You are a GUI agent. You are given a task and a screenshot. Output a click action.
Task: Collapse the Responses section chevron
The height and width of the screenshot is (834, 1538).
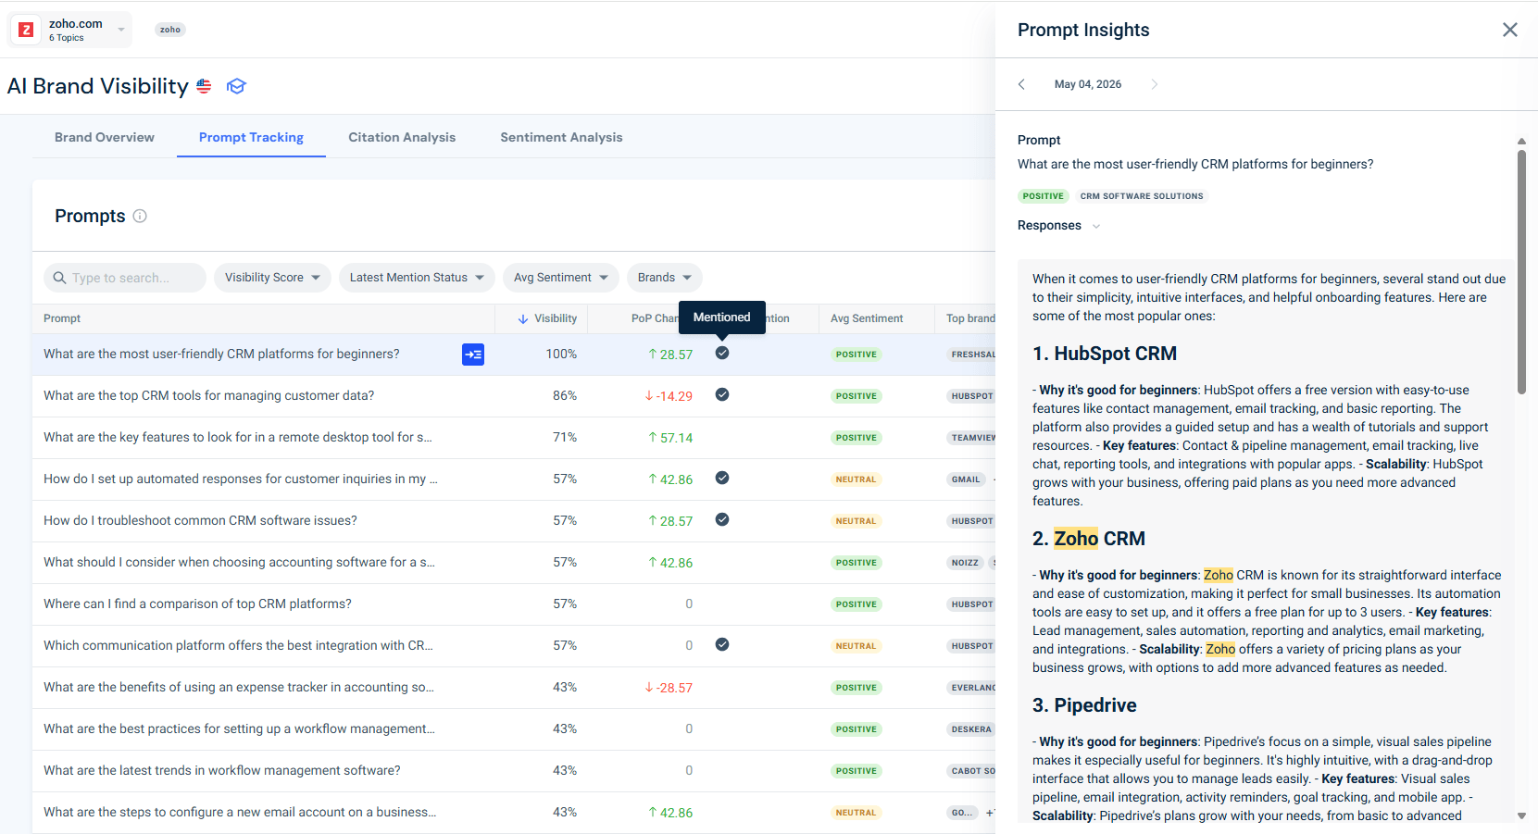point(1096,226)
